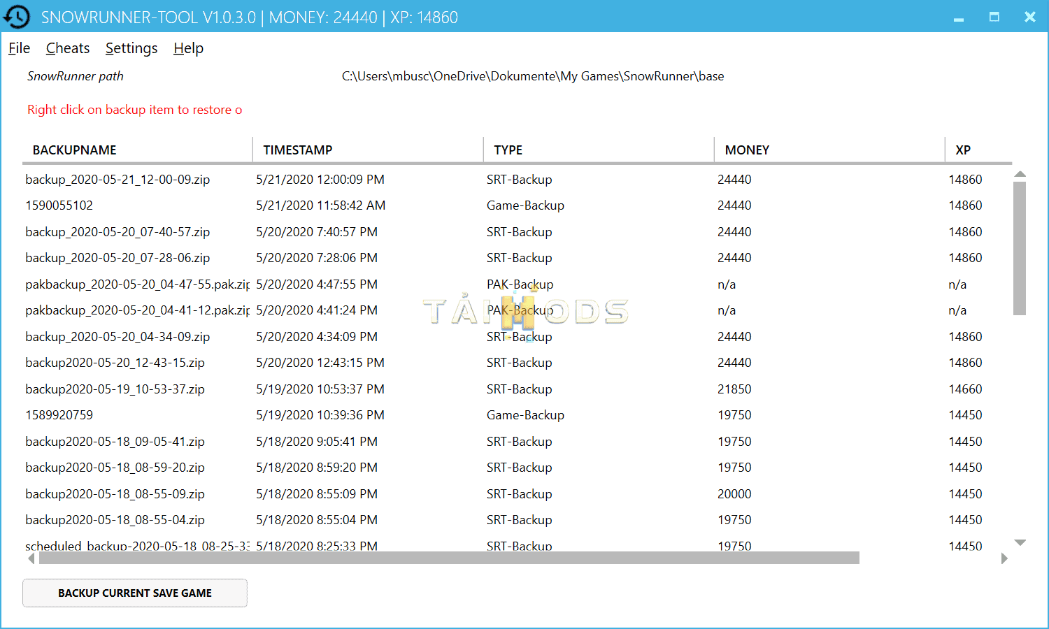Sort by XP column header
This screenshot has height=629, width=1049.
point(978,150)
